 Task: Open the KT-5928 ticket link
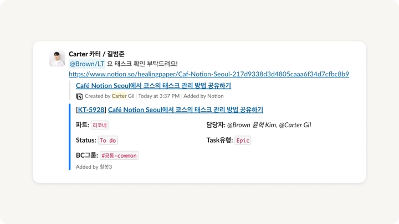pyautogui.click(x=91, y=110)
